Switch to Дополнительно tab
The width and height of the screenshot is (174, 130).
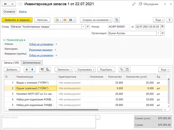click(x=32, y=63)
